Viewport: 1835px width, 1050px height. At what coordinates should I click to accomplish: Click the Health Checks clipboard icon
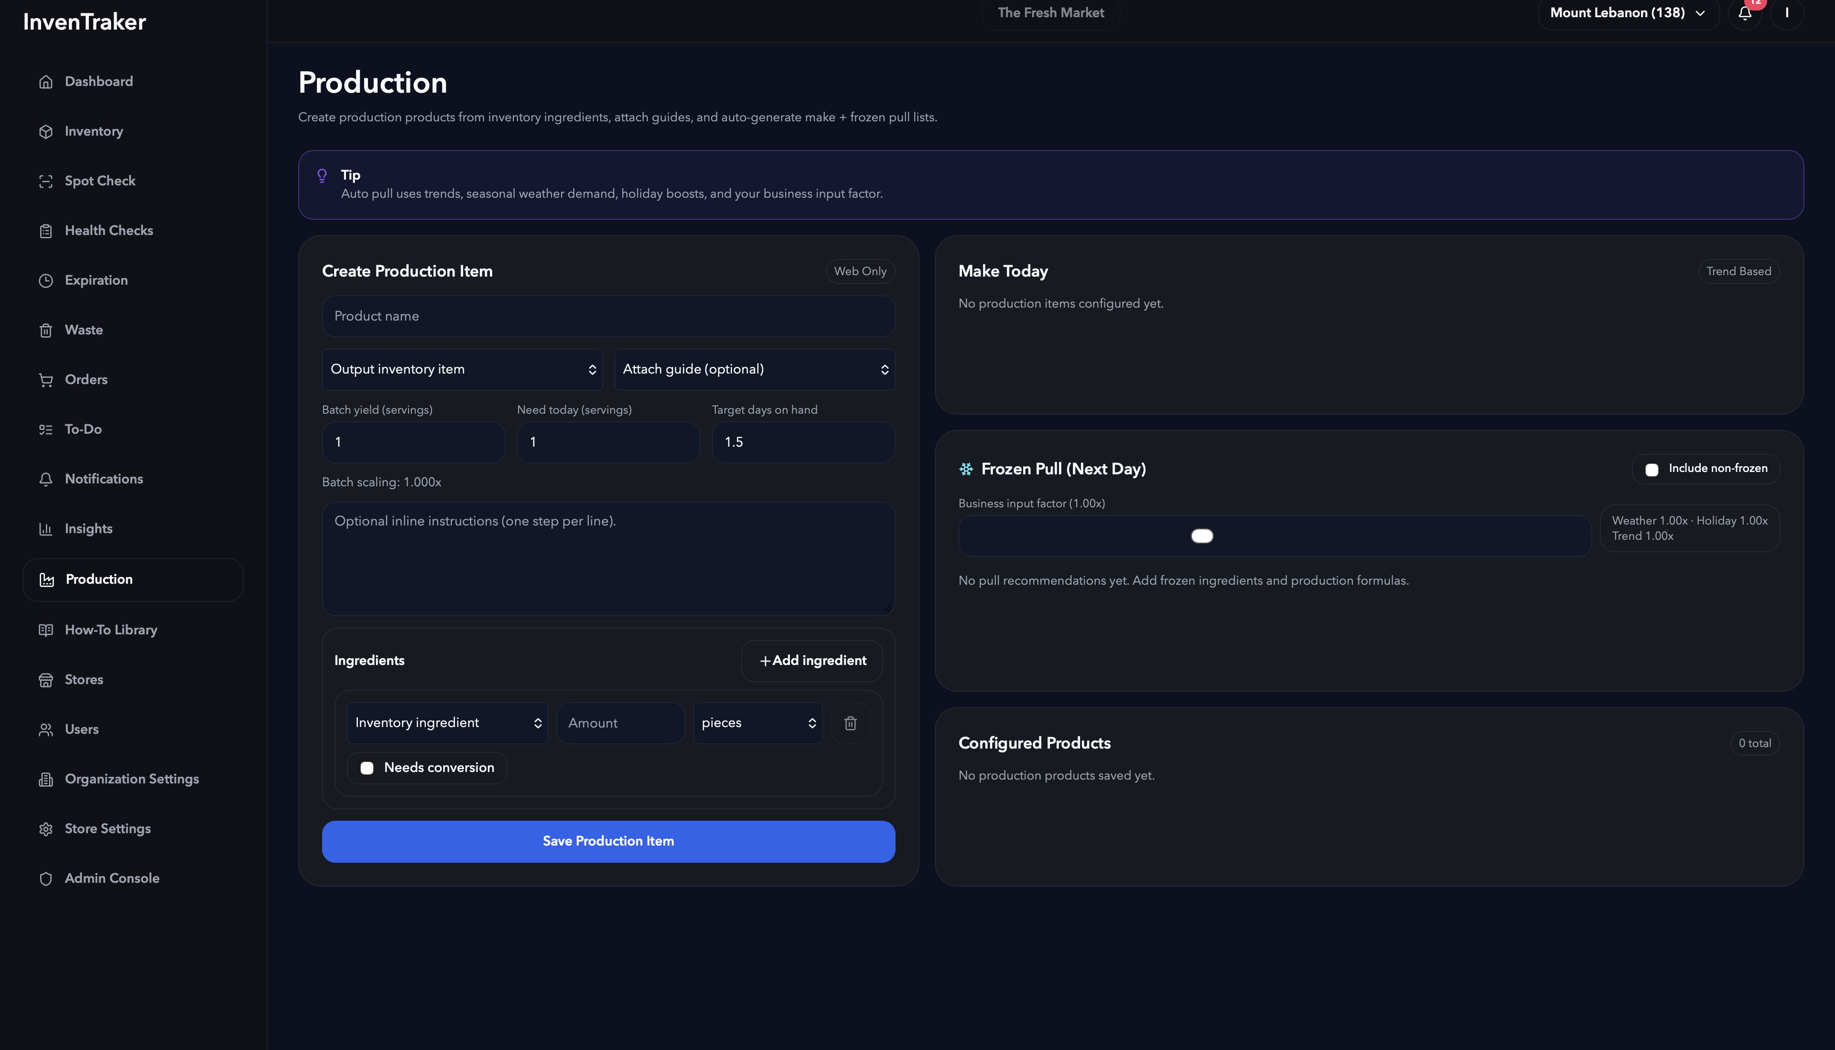[45, 231]
